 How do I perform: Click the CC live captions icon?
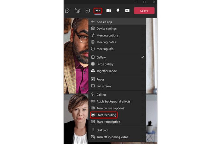pos(93,108)
